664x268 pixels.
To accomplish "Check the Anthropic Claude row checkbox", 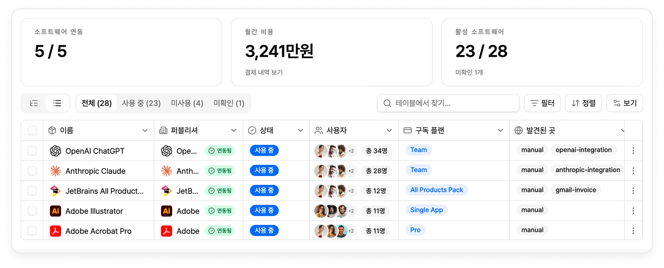I will tap(32, 171).
